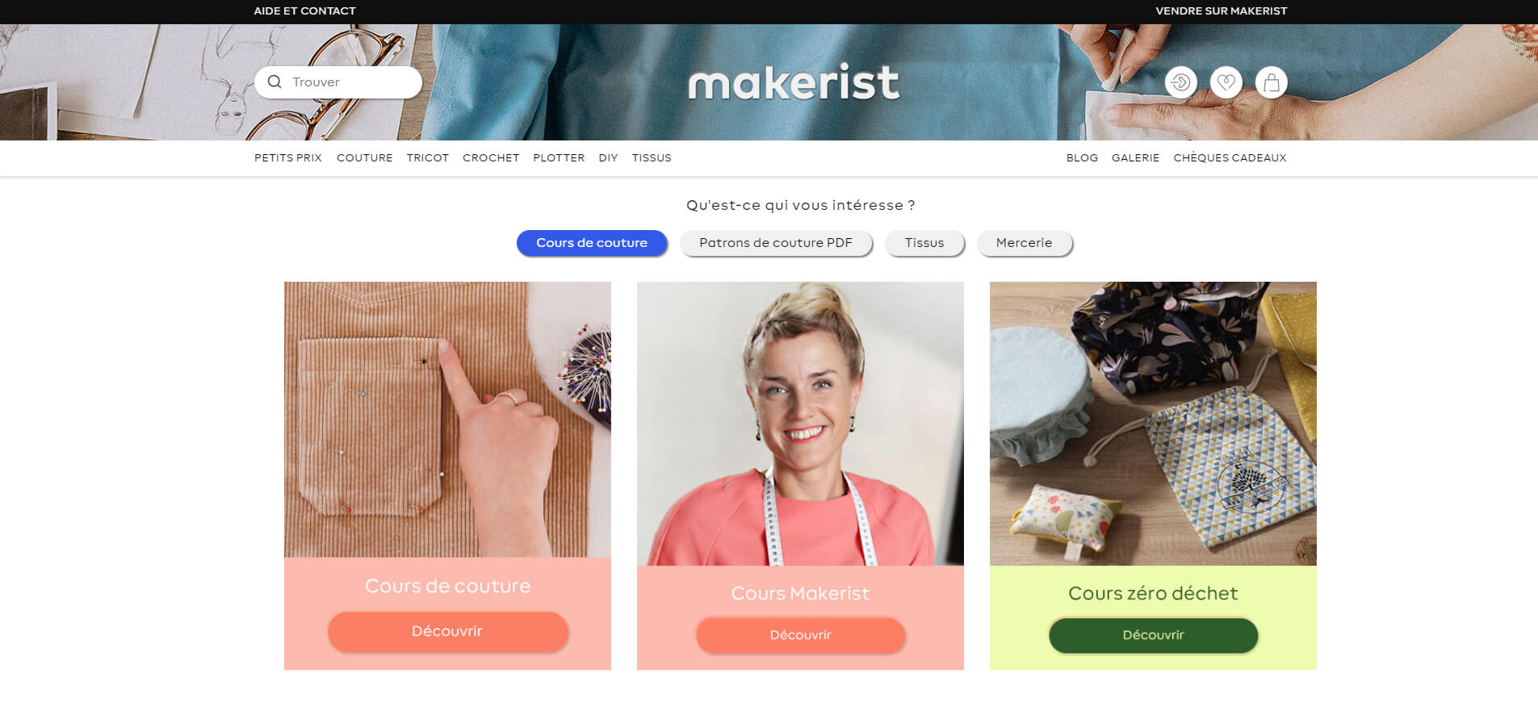Image resolution: width=1538 pixels, height=712 pixels.
Task: Open the wishlist heart icon
Action: [1226, 82]
